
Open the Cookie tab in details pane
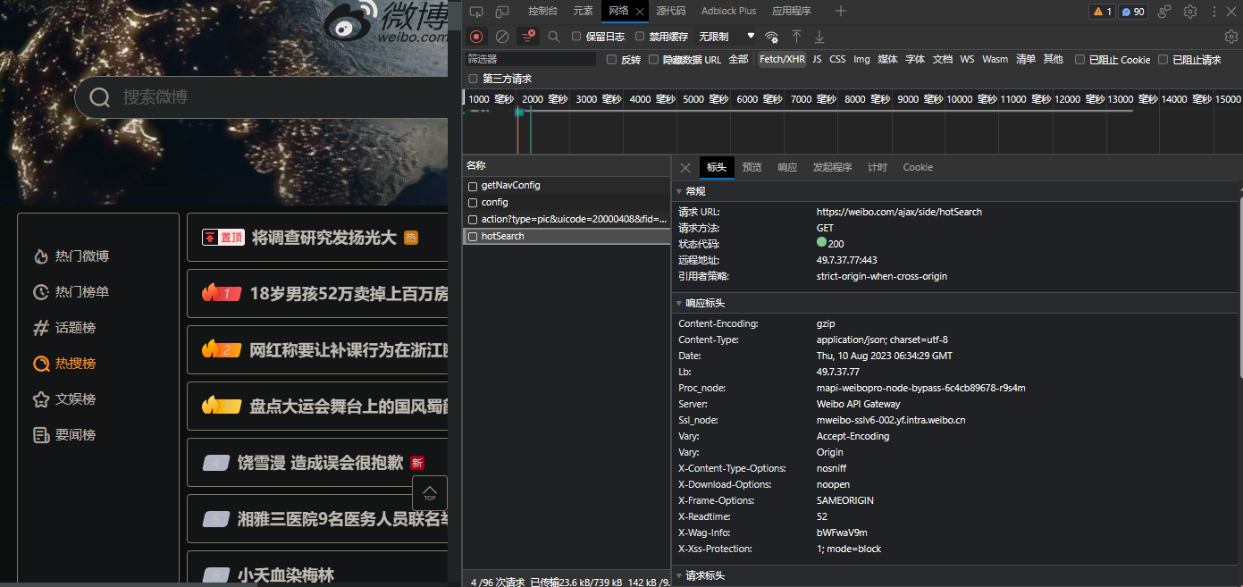tap(918, 167)
